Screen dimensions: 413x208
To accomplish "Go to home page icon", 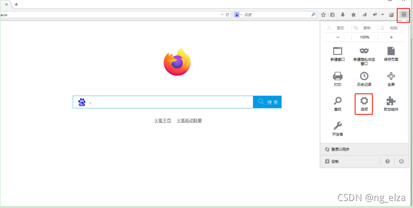I will tap(354, 15).
